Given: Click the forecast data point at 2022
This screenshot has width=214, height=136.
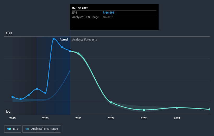Looking at the screenshot, I should pos(111,103).
